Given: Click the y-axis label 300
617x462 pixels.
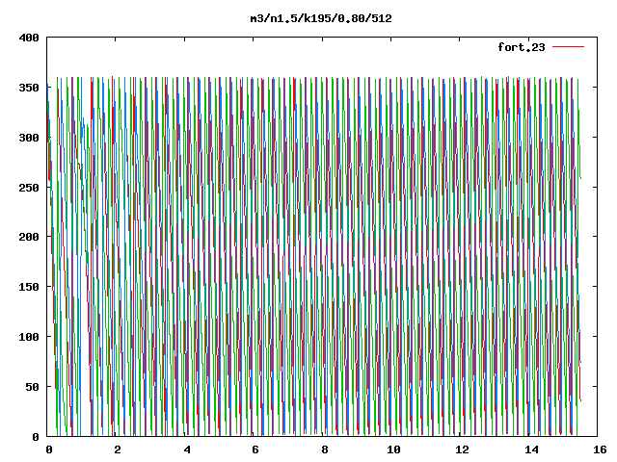Looking at the screenshot, I should [29, 138].
